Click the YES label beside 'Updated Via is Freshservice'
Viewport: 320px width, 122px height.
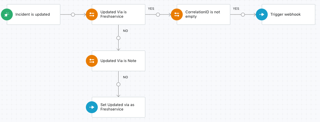151,9
